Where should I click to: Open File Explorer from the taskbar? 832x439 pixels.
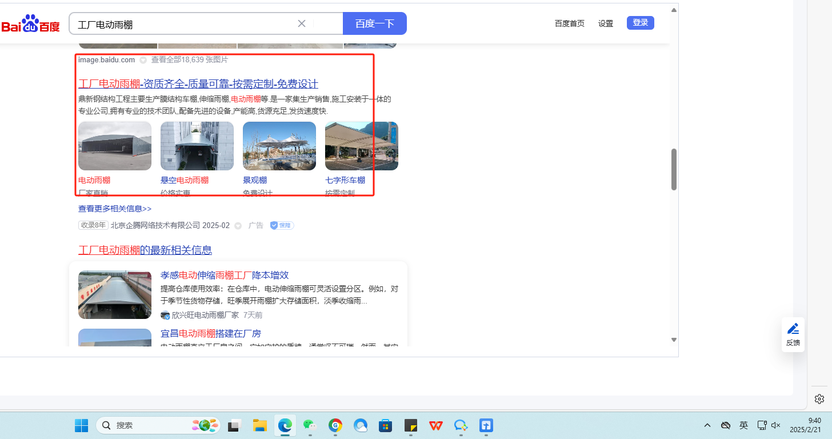pyautogui.click(x=260, y=425)
